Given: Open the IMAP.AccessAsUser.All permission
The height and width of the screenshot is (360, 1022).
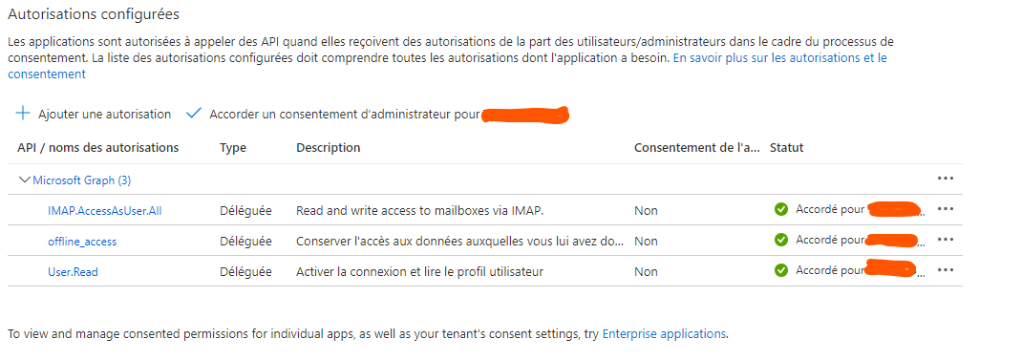Looking at the screenshot, I should pyautogui.click(x=104, y=211).
